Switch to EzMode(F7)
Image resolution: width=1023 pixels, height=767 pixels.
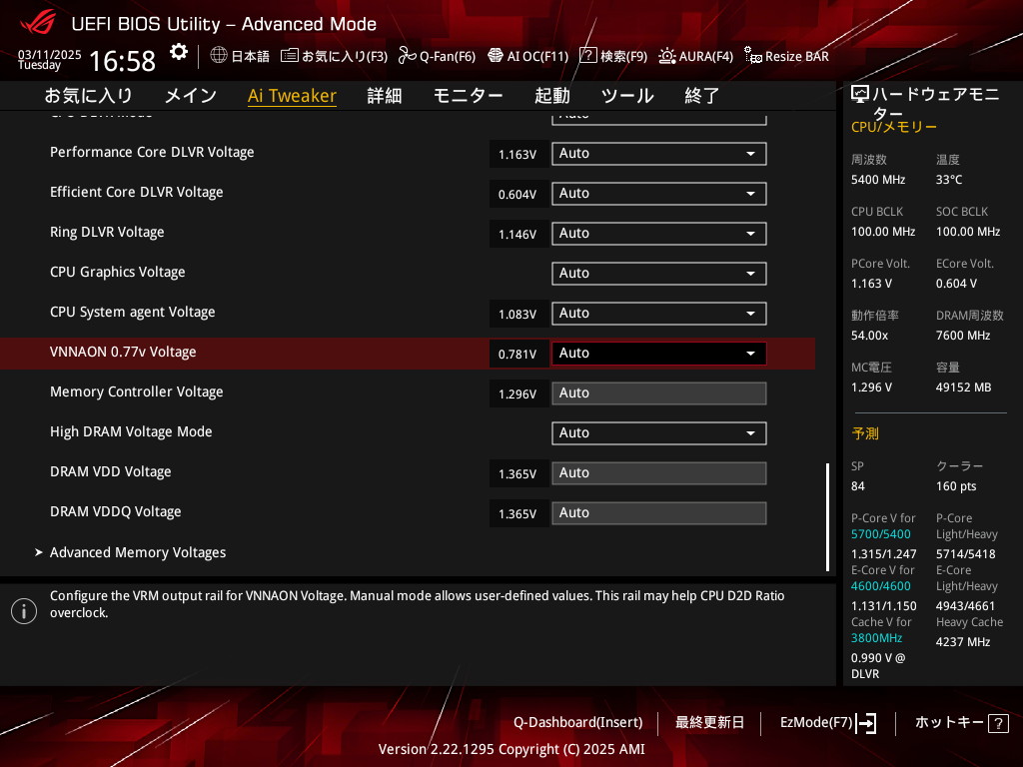[x=816, y=723]
